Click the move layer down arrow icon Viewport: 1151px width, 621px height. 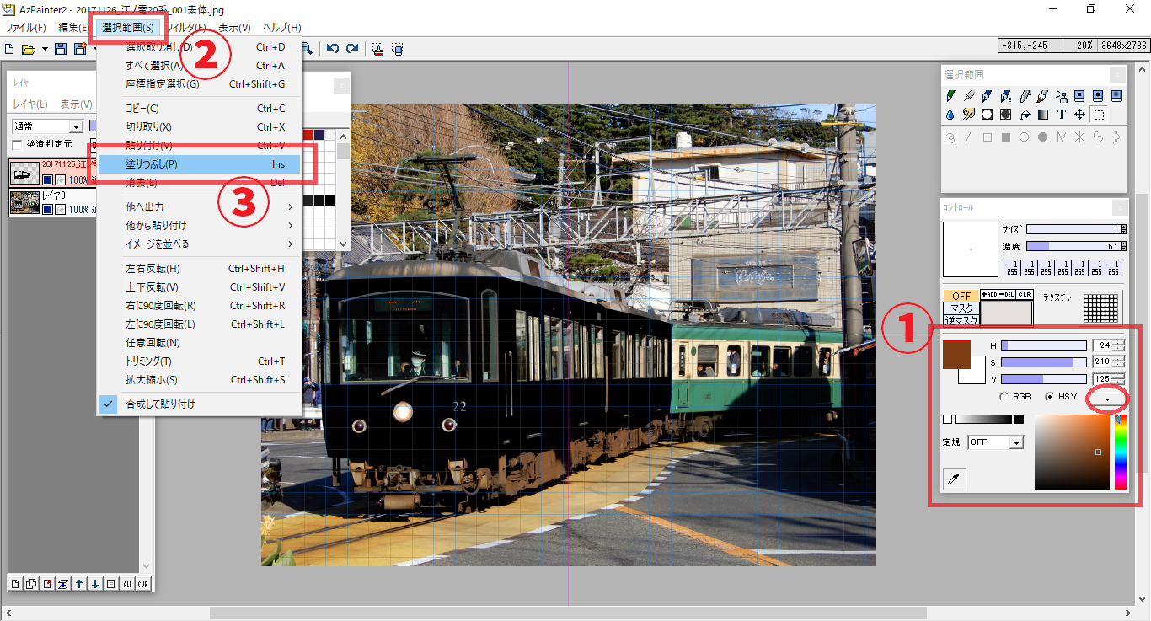pos(95,584)
